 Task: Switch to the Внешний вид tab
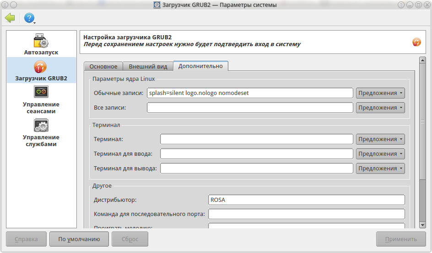148,66
